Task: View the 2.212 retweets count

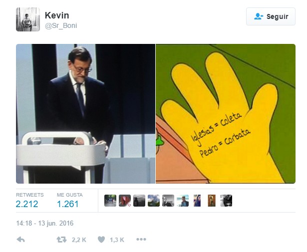Action: pos(27,204)
